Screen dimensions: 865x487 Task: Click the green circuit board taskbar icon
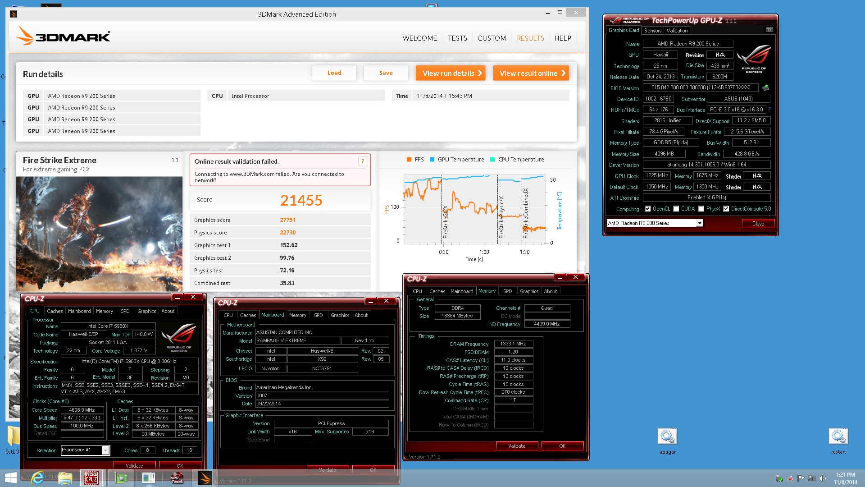pos(121,478)
